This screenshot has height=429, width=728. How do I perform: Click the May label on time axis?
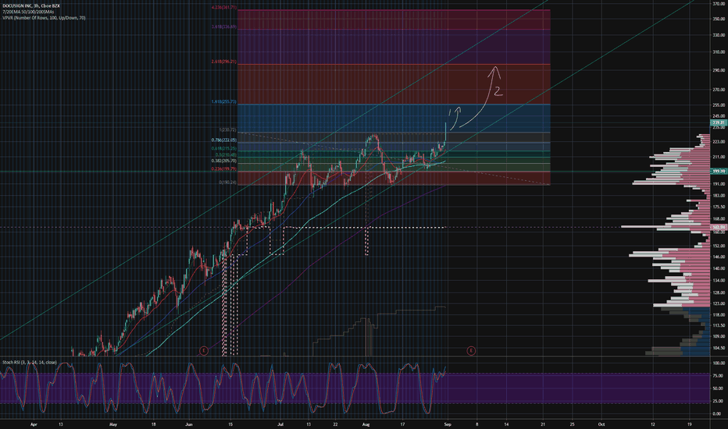[112, 424]
